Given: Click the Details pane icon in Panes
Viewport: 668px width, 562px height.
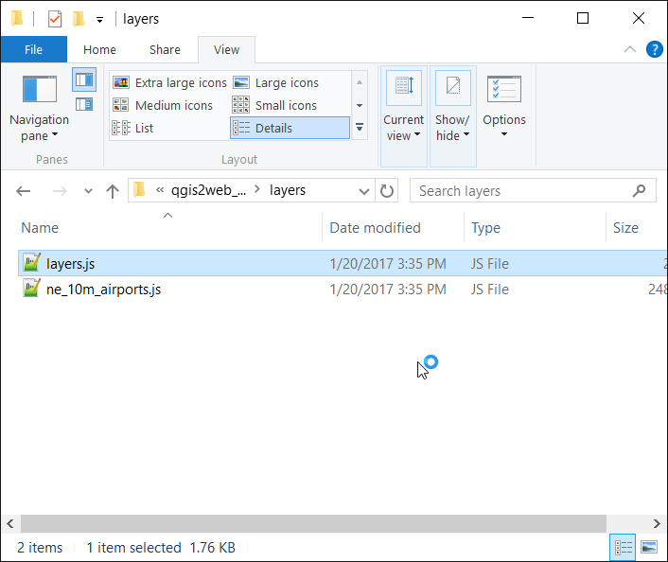Looking at the screenshot, I should [x=84, y=104].
